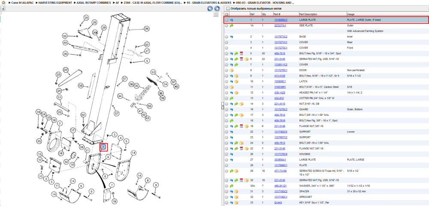Viewport: 429px width, 206px height.
Task: Open part number link 1318585C3
Action: coord(281,20)
